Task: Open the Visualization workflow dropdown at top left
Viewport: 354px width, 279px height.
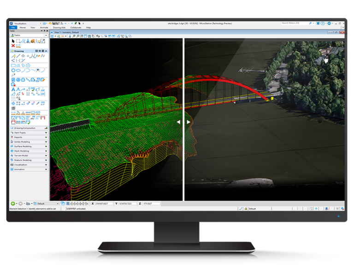Action: click(41, 23)
